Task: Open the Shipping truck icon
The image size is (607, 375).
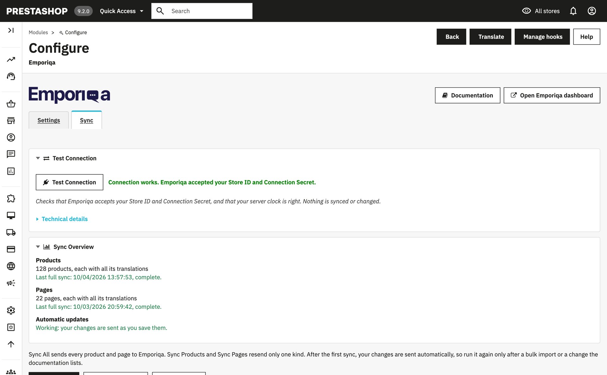Action: (11, 232)
